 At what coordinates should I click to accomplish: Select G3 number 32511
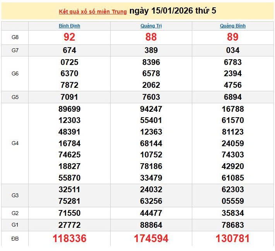pyautogui.click(x=70, y=190)
